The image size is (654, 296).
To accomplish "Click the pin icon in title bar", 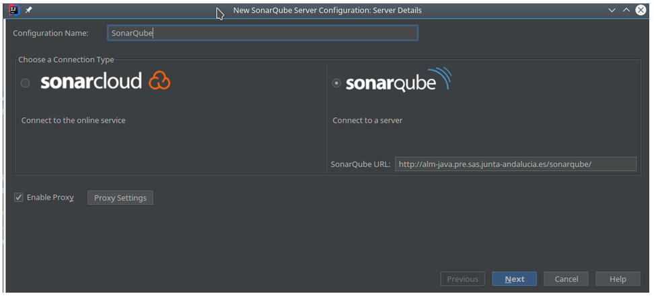I will pos(29,10).
